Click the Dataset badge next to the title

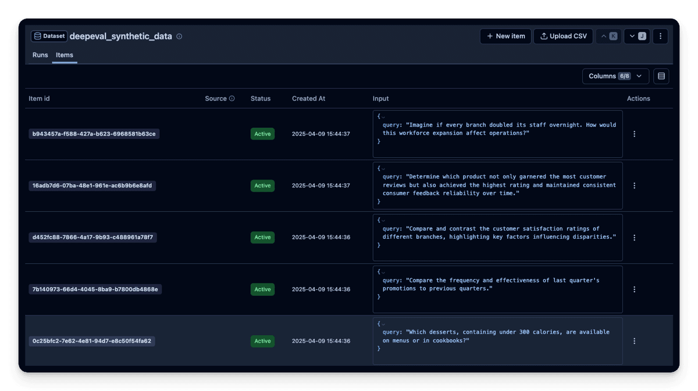click(49, 36)
